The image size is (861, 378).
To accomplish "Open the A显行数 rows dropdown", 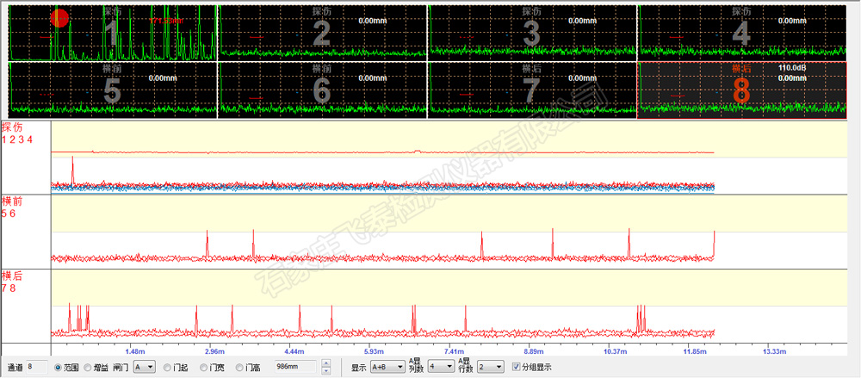I will [489, 367].
